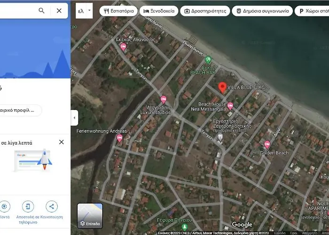Select the Ferienwohnung Andreas lodging pin
This screenshot has width=329, height=235.
pos(119,138)
